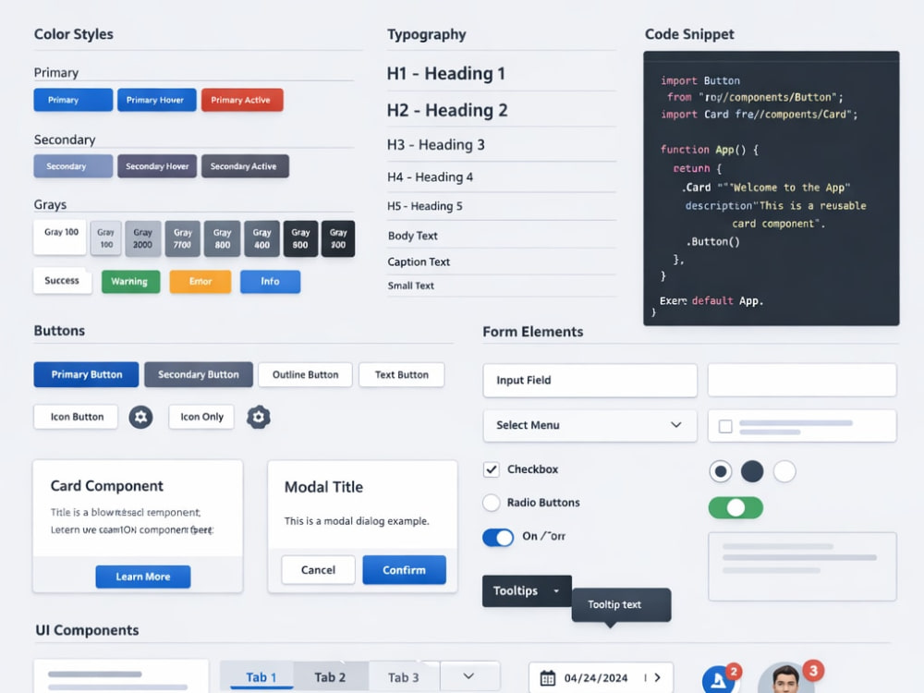Click the H1 - Heading 1 sample
This screenshot has width=924, height=693.
(x=446, y=74)
